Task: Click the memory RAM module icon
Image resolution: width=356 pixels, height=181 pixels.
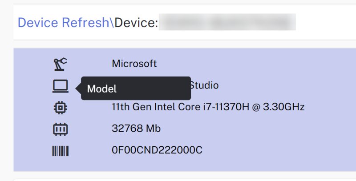Action: point(60,129)
